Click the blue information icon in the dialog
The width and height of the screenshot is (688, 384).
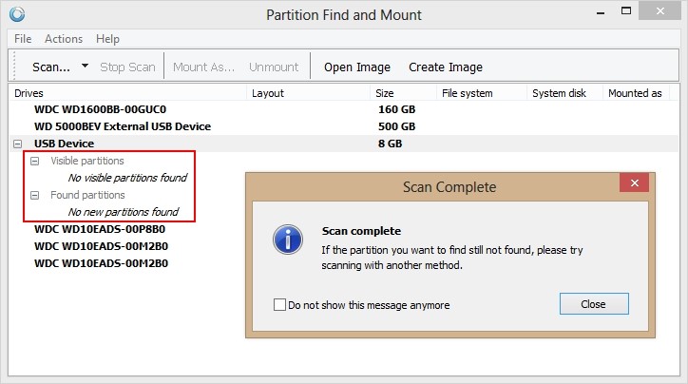(x=288, y=240)
